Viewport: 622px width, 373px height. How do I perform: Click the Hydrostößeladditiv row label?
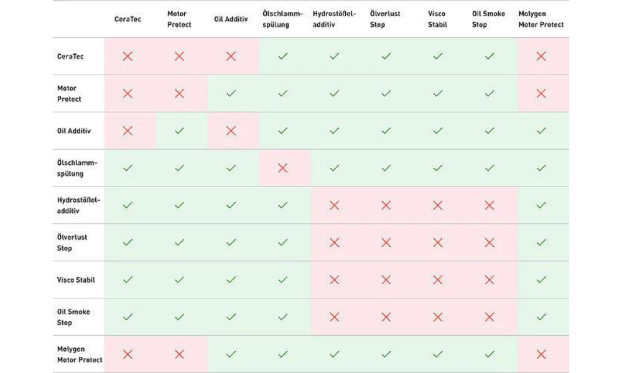click(78, 205)
